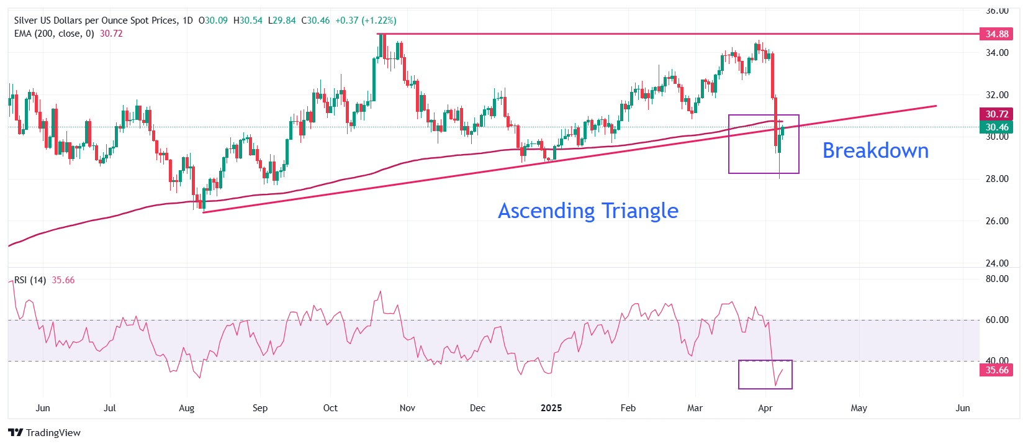Select the RSI (14) indicator label

[x=30, y=280]
